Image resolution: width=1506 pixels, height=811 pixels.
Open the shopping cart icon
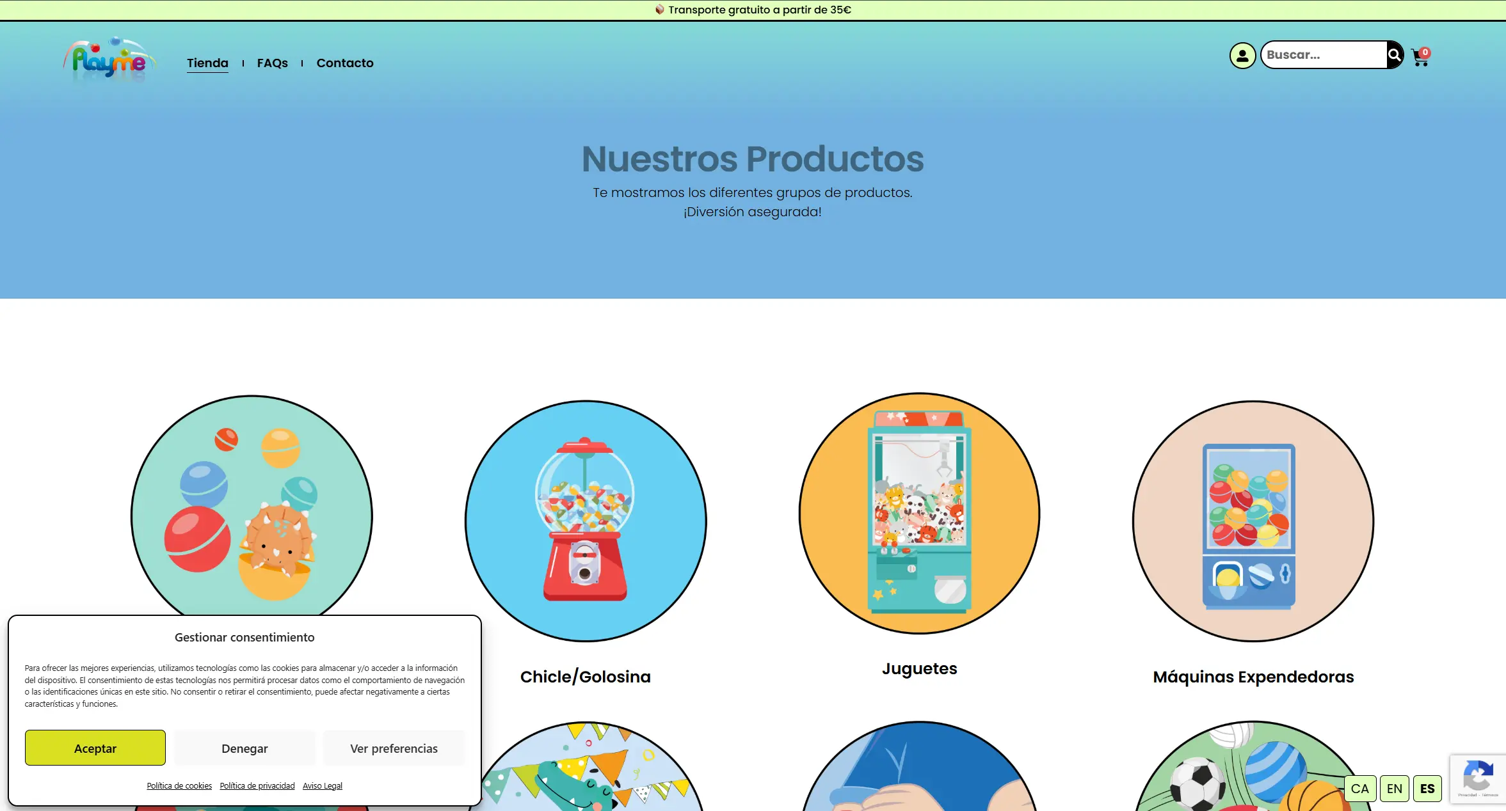point(1420,58)
